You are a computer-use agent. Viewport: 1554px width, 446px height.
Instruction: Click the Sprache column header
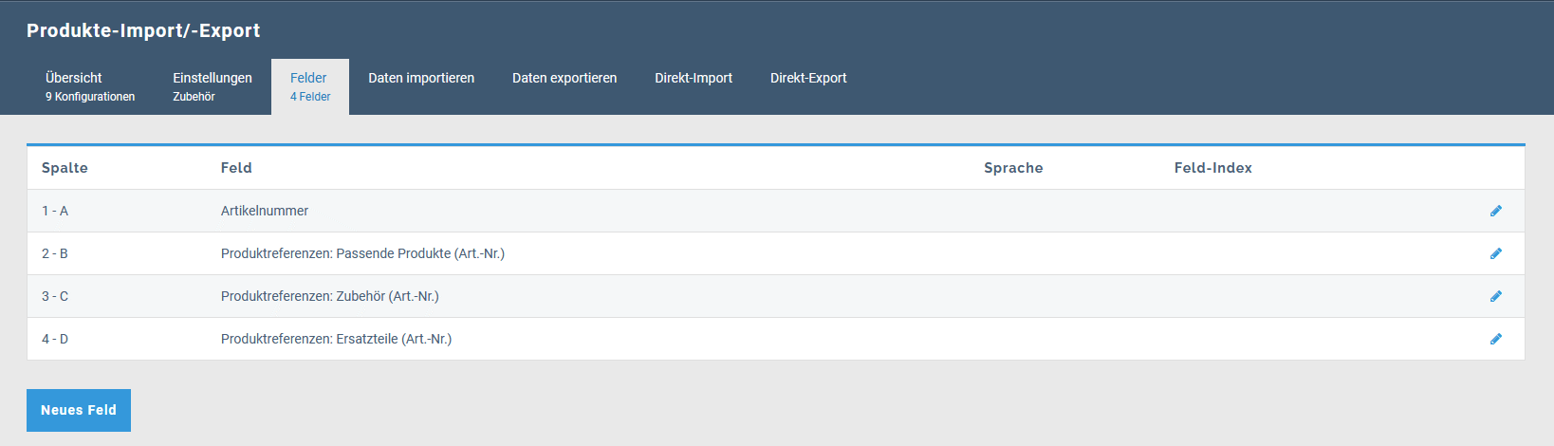1013,168
